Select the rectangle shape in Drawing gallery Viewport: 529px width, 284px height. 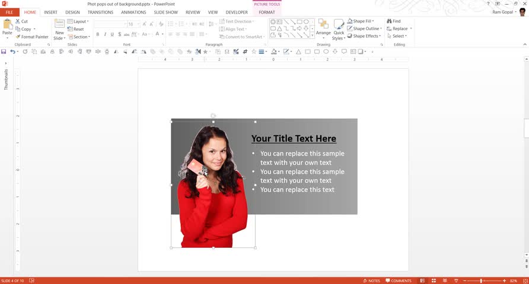coord(299,21)
